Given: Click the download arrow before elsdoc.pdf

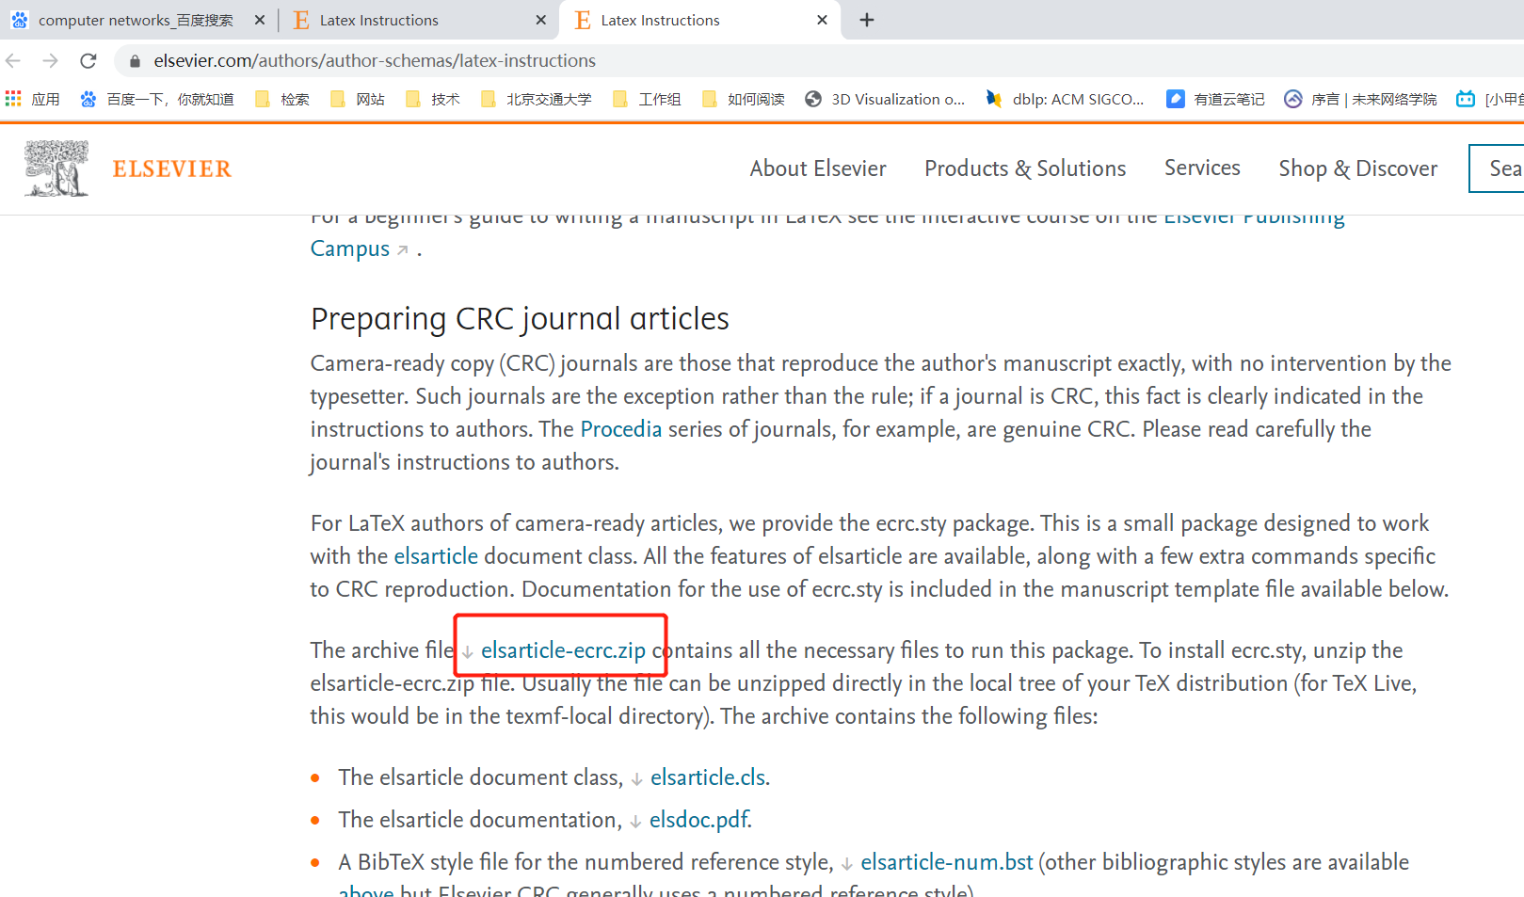Looking at the screenshot, I should tap(636, 822).
